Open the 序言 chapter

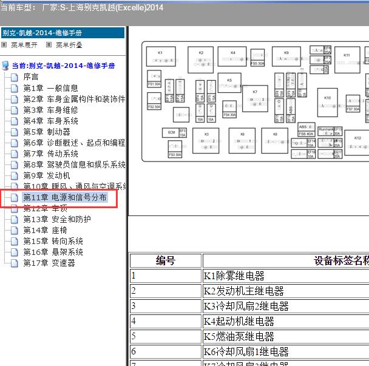[30, 77]
